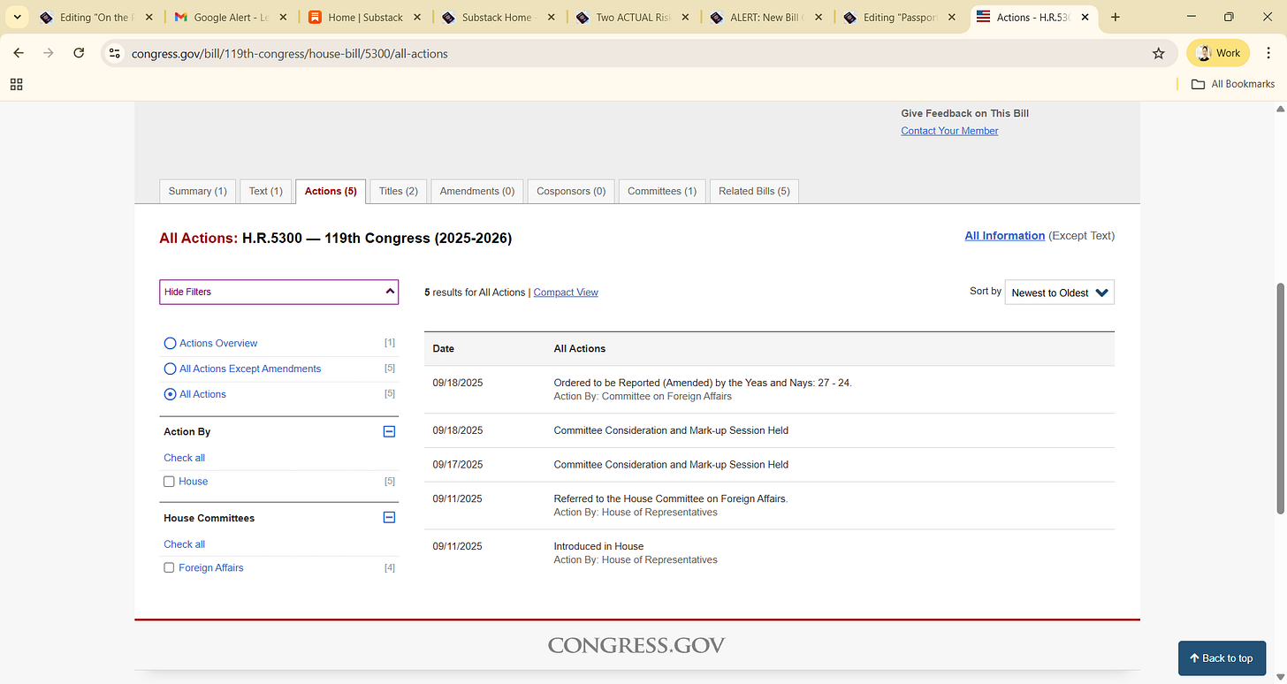Screen dimensions: 1287x684
Task: Click the Back to top button
Action: coord(1221,658)
